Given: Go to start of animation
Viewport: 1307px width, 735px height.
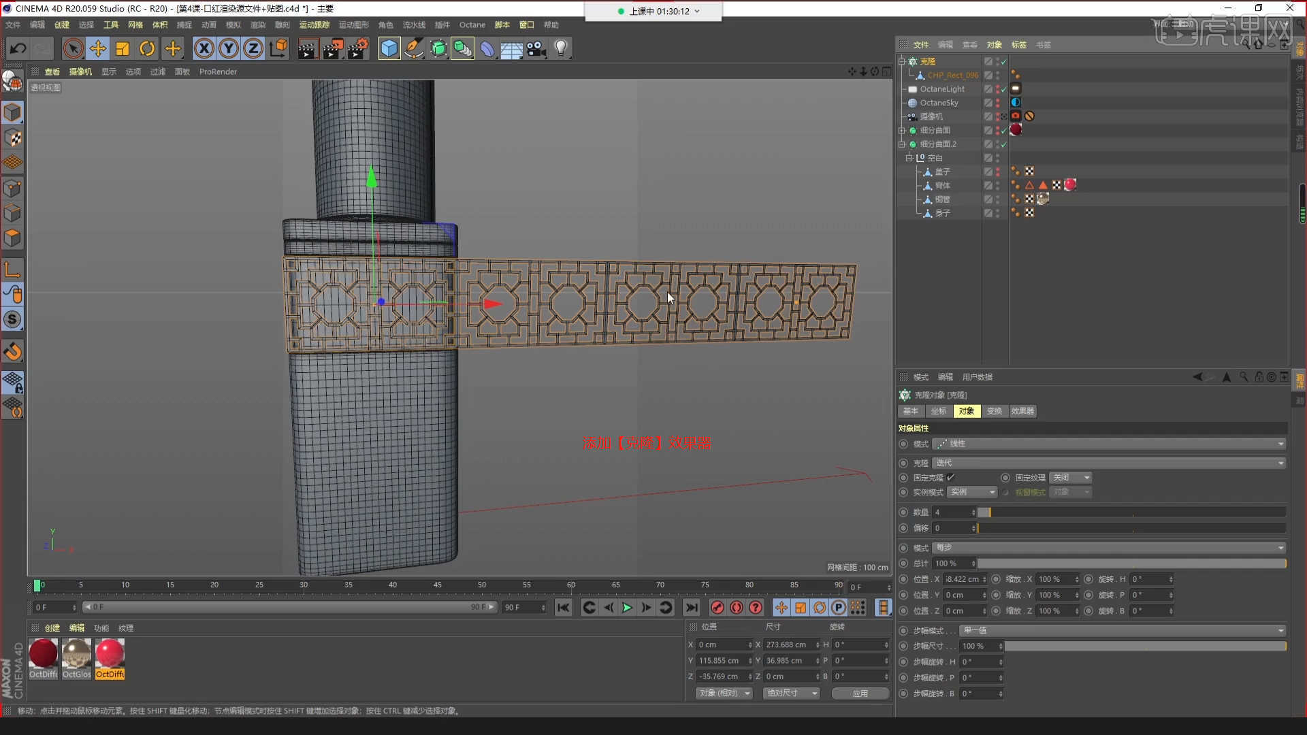Looking at the screenshot, I should [563, 608].
